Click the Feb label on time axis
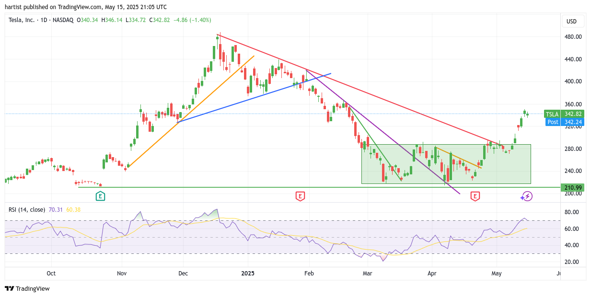Image resolution: width=591 pixels, height=297 pixels. point(308,274)
